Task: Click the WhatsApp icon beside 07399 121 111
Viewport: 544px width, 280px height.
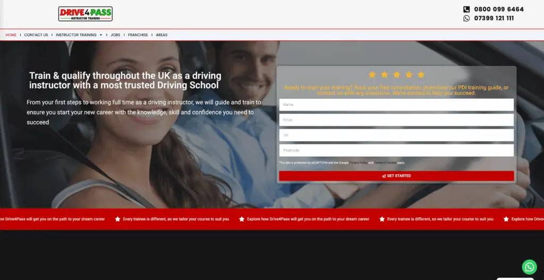Action: [x=466, y=19]
